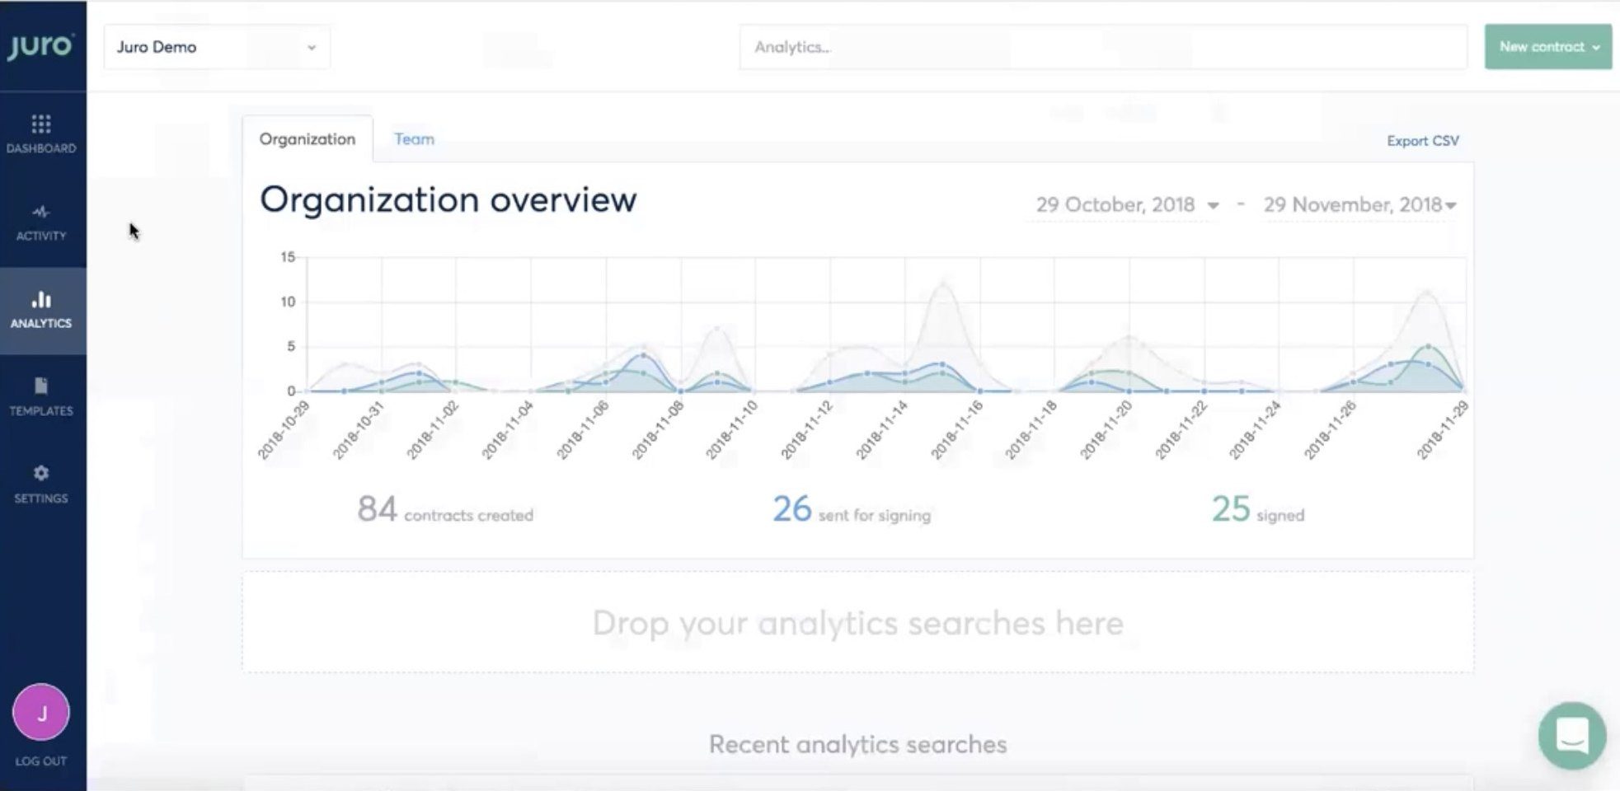Image resolution: width=1620 pixels, height=791 pixels.
Task: Click the purple J user avatar
Action: (41, 713)
